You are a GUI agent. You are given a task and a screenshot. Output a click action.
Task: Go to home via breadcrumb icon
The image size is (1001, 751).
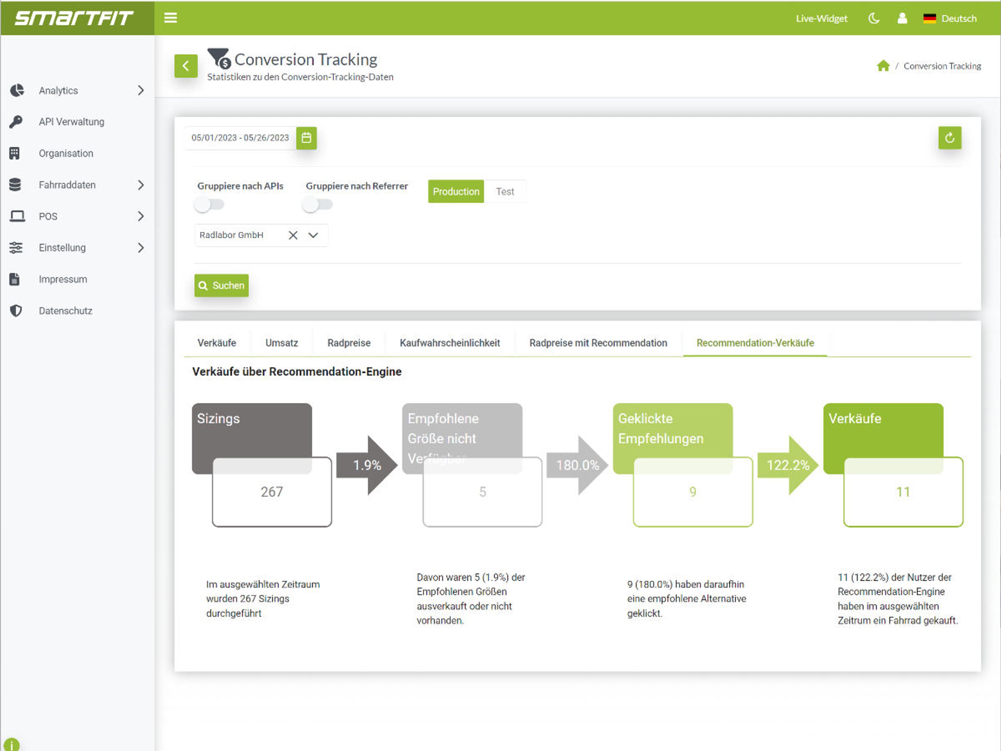[x=883, y=66]
